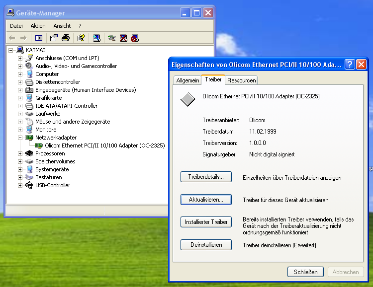Click the help question mark button in properties dialog
Viewport: 373px width, 287px height.
(350, 65)
